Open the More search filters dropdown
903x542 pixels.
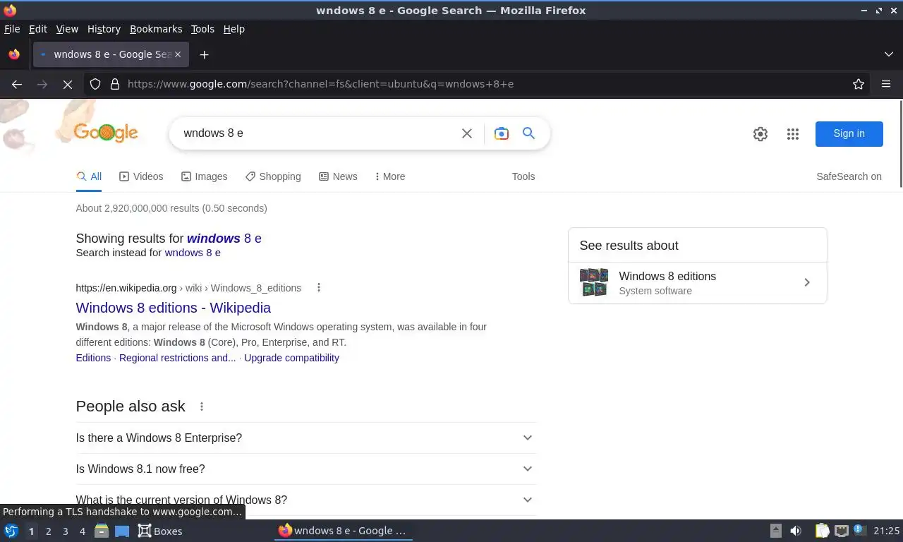(x=390, y=176)
